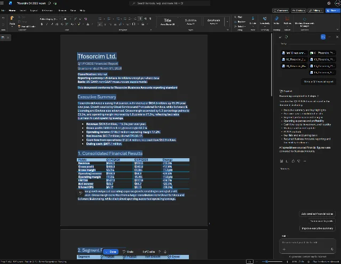Toggle italic formatting
Screen dimensions: 341x264
pos(47,24)
